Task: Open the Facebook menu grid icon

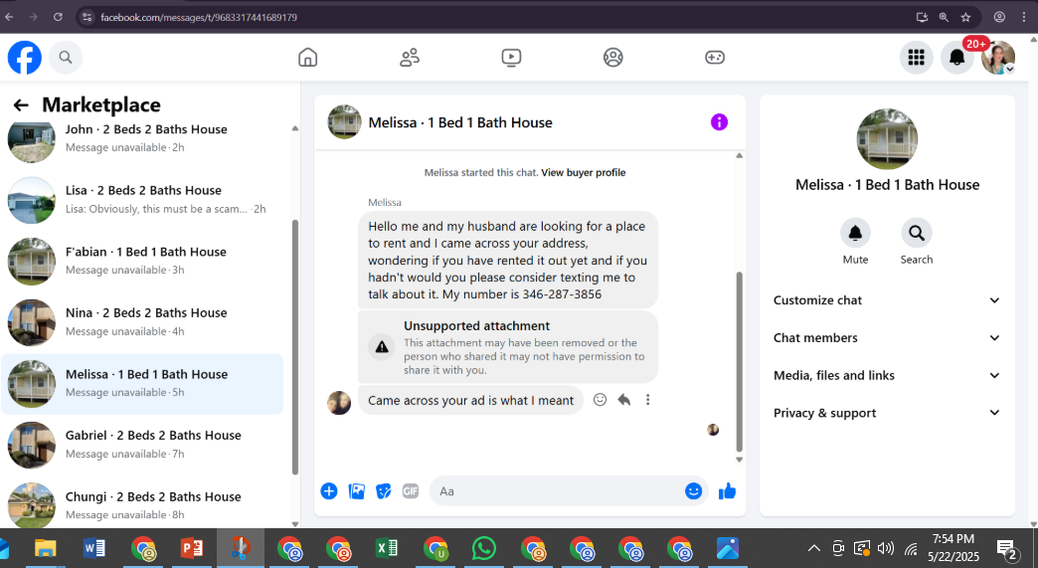Action: [916, 58]
